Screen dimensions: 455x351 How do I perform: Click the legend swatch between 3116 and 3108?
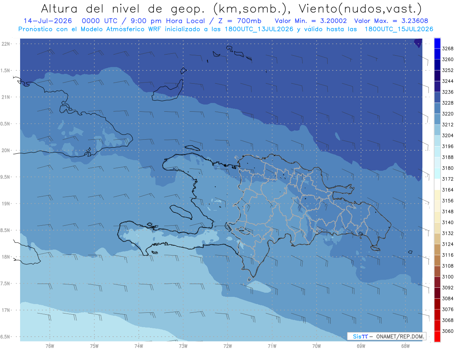click(437, 261)
